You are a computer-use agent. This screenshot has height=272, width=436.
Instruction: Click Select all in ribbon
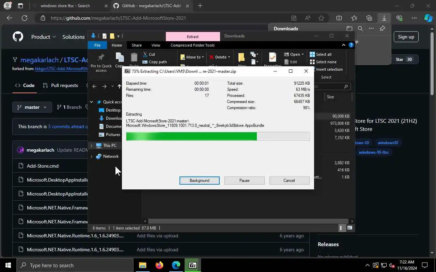tap(321, 54)
